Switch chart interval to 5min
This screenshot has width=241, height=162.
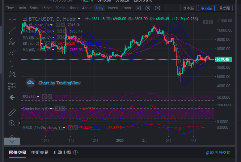34,8
